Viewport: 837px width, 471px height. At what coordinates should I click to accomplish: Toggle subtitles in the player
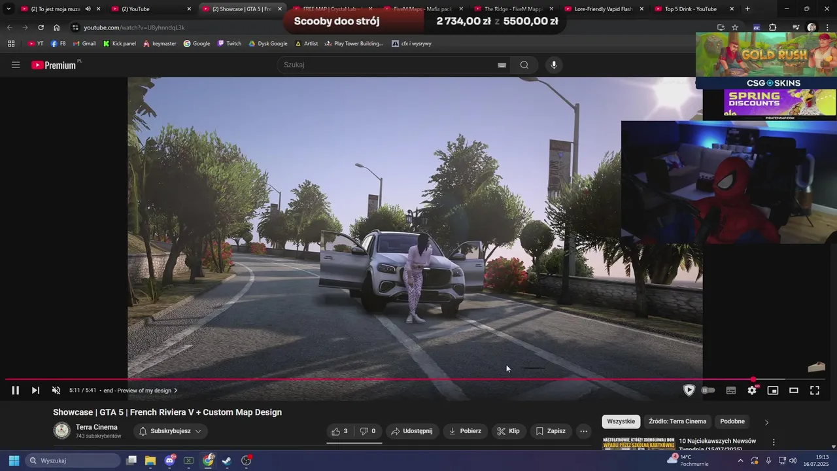tap(731, 391)
